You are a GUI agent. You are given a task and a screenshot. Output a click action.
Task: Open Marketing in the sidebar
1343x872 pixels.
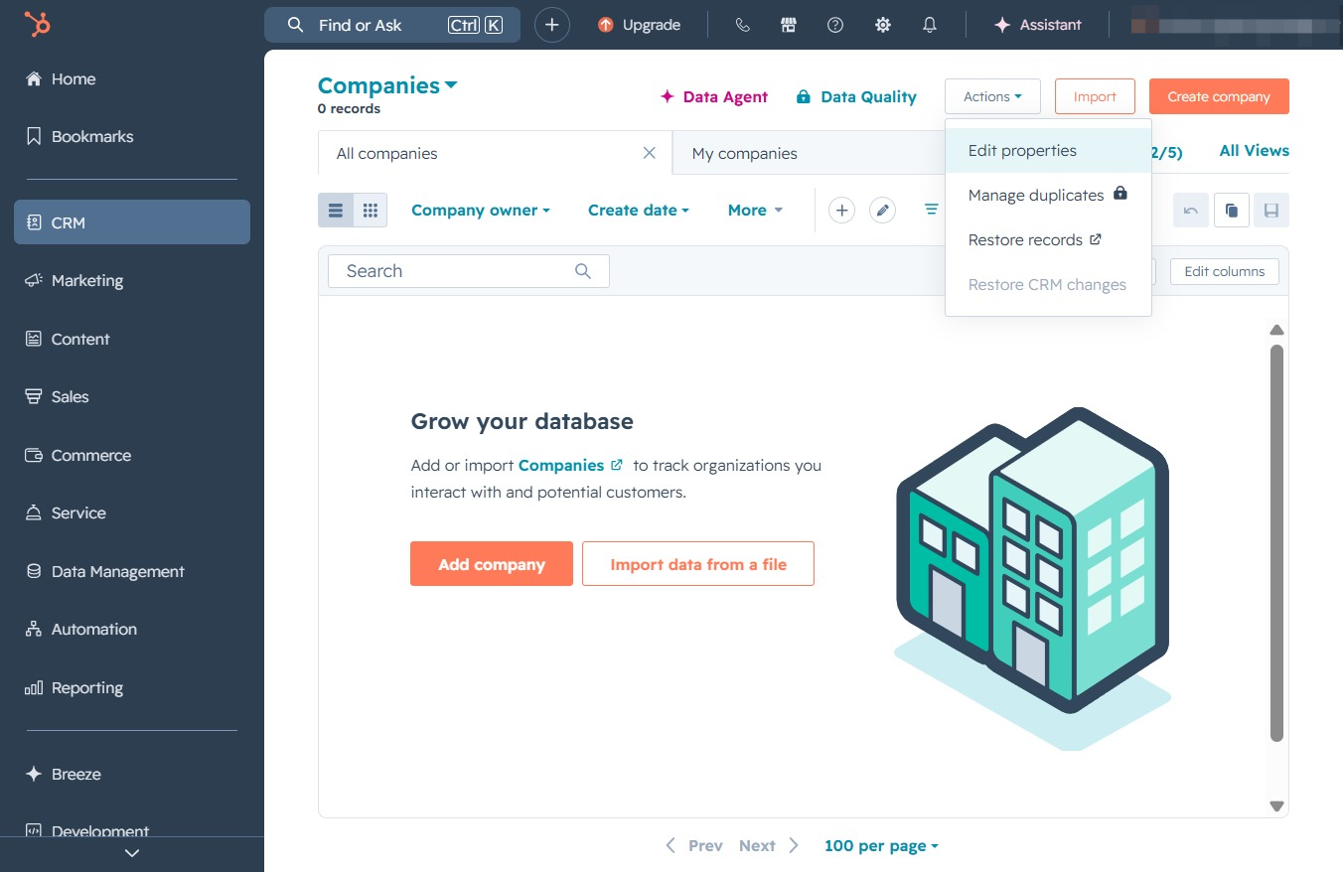point(131,281)
